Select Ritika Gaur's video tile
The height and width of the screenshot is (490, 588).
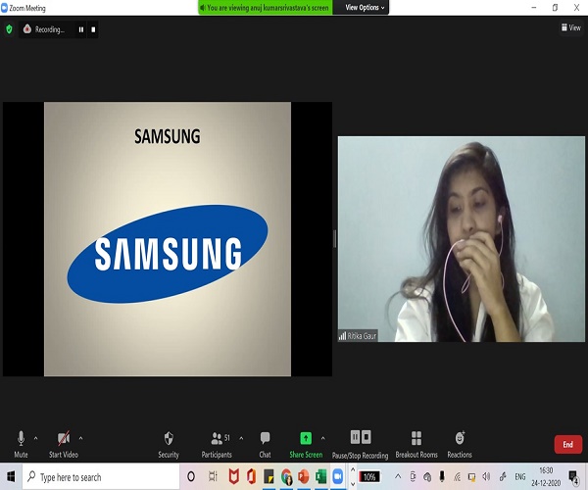pos(462,239)
